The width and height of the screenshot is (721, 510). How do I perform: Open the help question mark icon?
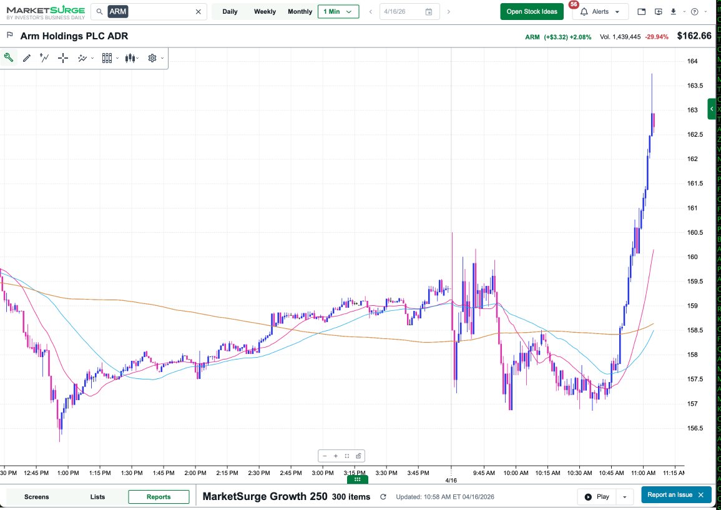(x=695, y=11)
